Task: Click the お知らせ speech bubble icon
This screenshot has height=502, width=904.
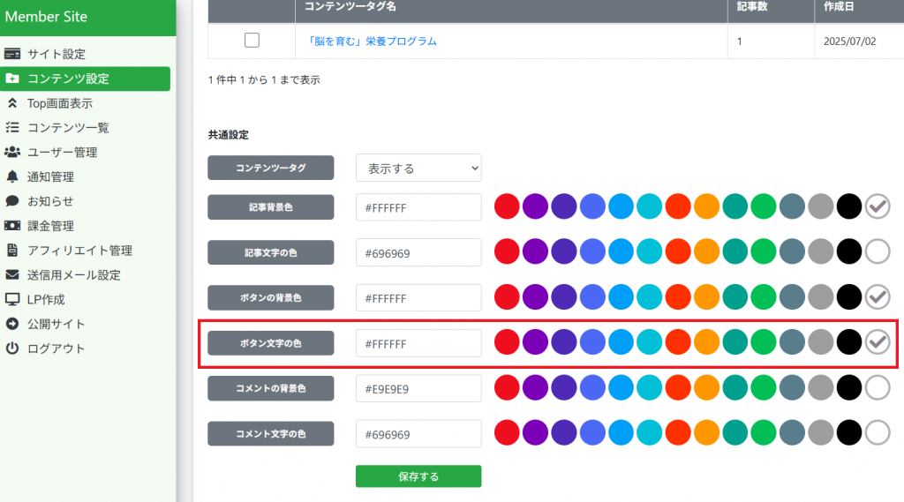Action: 12,201
